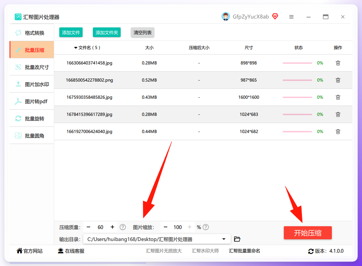The image size is (362, 266).
Task: Sort by 文件名 column header arrow
Action: click(75, 48)
